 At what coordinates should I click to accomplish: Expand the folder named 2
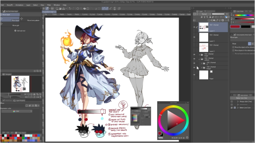tap(202, 63)
